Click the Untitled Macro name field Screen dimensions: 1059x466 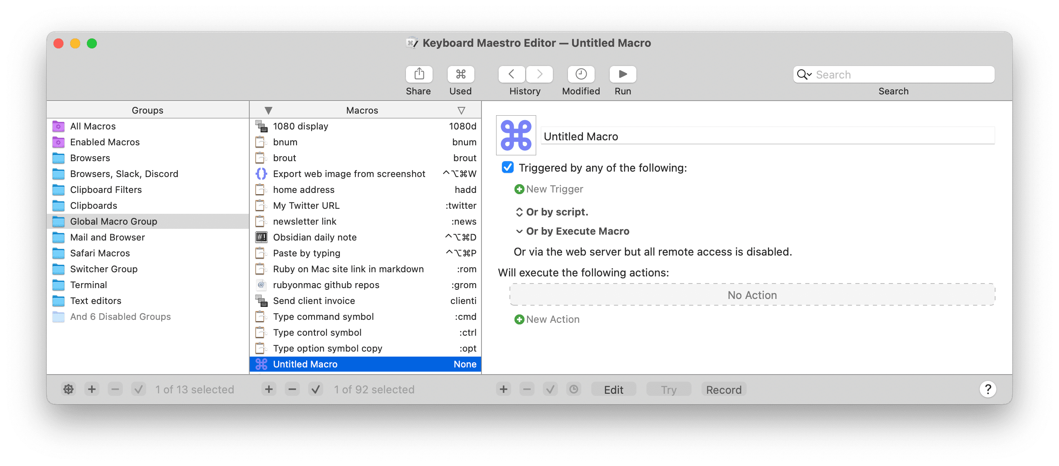click(x=768, y=136)
